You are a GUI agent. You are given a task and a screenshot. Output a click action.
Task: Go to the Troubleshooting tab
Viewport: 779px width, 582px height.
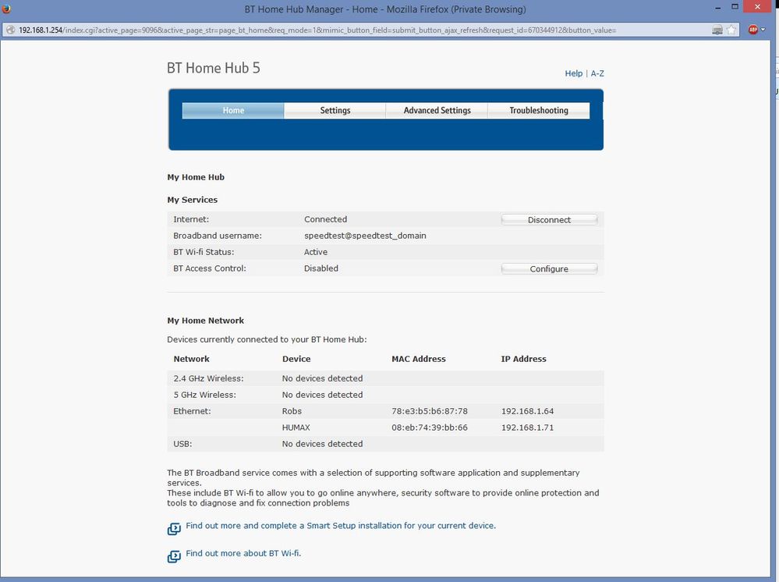[x=539, y=110]
